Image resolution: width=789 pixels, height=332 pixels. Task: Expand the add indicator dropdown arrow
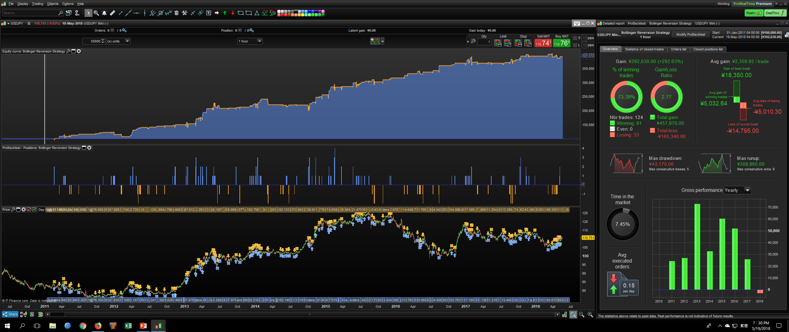click(382, 41)
